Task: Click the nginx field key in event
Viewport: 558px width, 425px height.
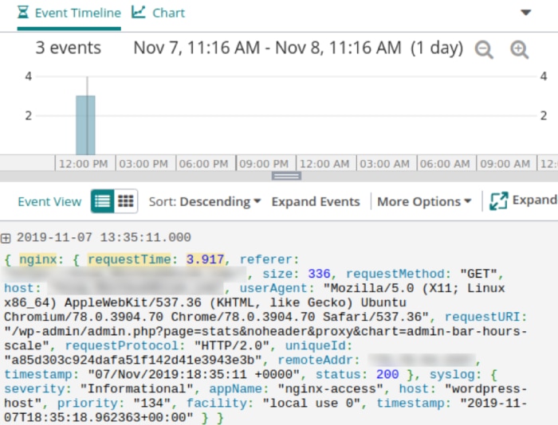Action: point(37,259)
